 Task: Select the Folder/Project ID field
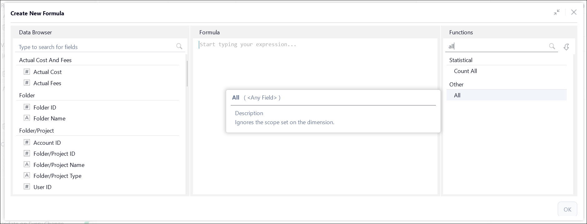click(54, 154)
